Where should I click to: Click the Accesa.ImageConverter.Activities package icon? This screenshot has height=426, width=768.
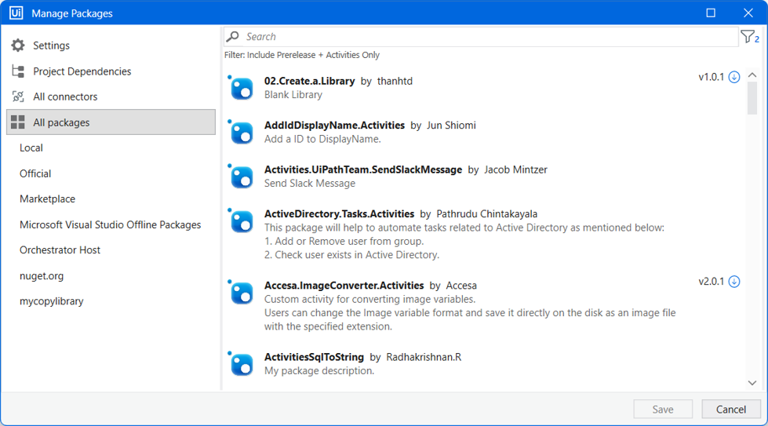click(241, 293)
